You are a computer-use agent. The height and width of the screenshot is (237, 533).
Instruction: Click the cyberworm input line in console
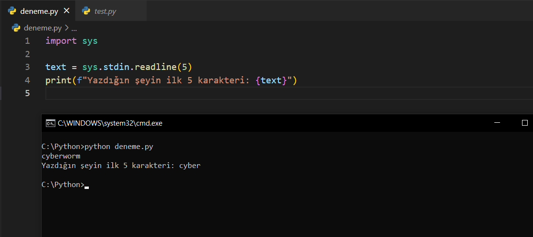(x=61, y=156)
